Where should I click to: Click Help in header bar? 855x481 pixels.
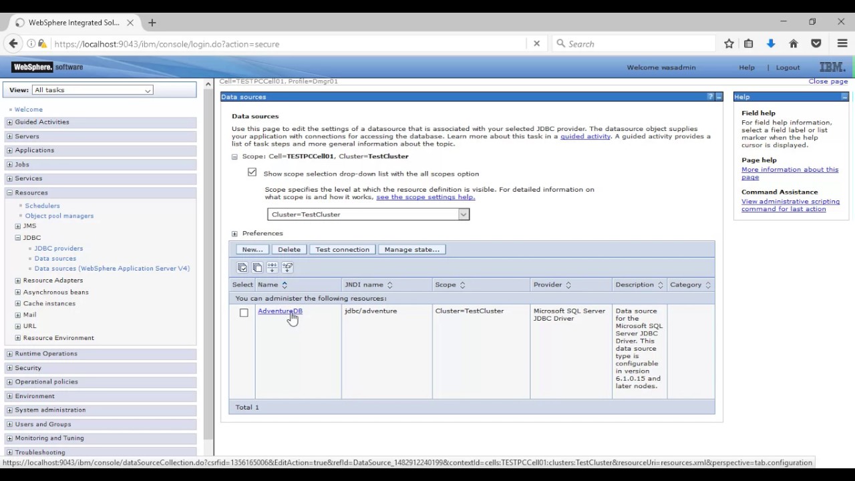tap(747, 67)
